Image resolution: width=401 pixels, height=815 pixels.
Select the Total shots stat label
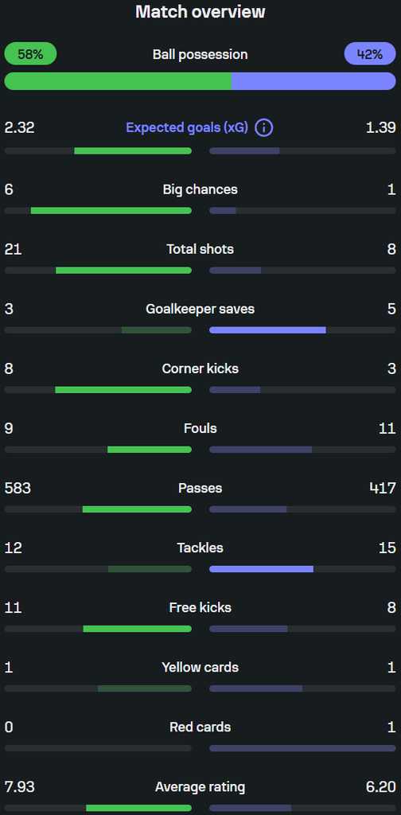200,249
